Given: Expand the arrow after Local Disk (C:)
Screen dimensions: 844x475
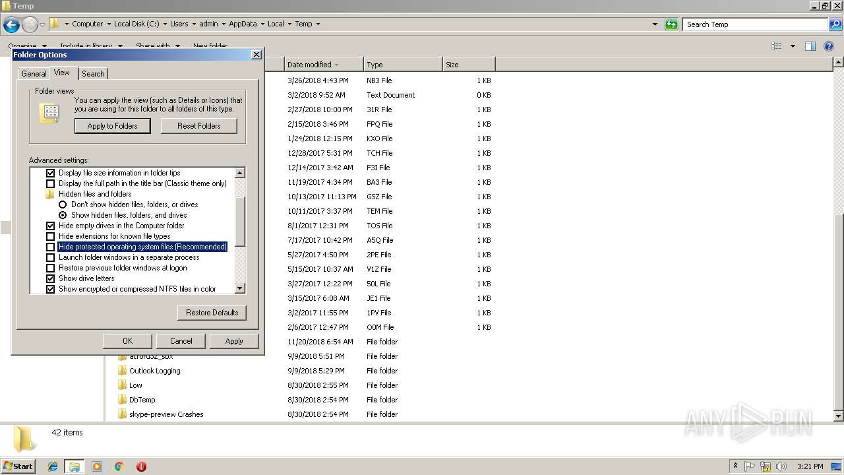Looking at the screenshot, I should click(x=165, y=24).
